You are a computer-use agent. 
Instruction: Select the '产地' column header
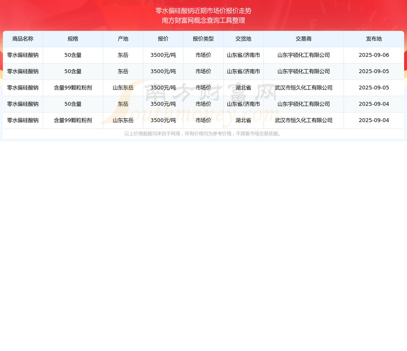pos(123,39)
